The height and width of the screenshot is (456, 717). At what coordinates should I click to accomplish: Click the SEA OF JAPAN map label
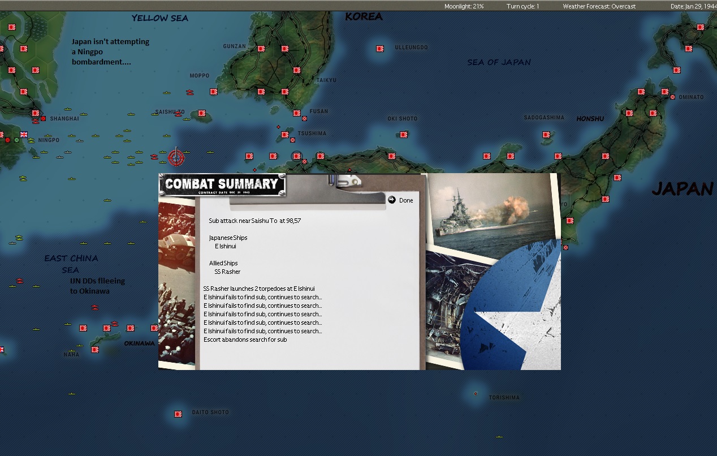499,62
